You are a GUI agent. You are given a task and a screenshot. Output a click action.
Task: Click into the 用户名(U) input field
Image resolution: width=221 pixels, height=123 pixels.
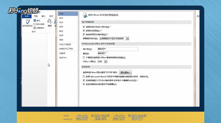coord(118,49)
